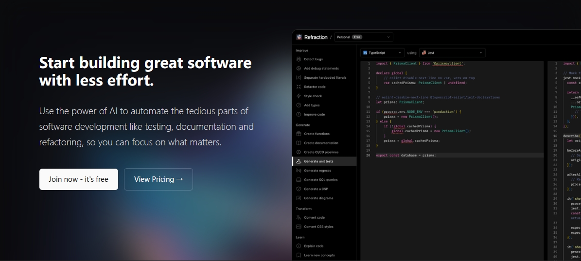Click the Refraction logo icon
Viewport: 581px width, 261px height.
[299, 37]
